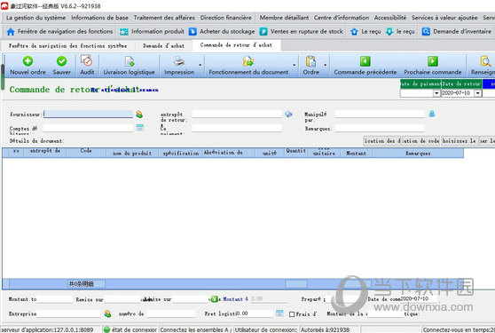The height and width of the screenshot is (333, 495).
Task: Open Traitement des affaires menu
Action: click(164, 18)
